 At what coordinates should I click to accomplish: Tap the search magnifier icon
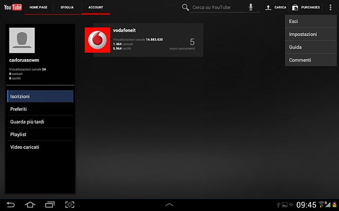tap(185, 7)
